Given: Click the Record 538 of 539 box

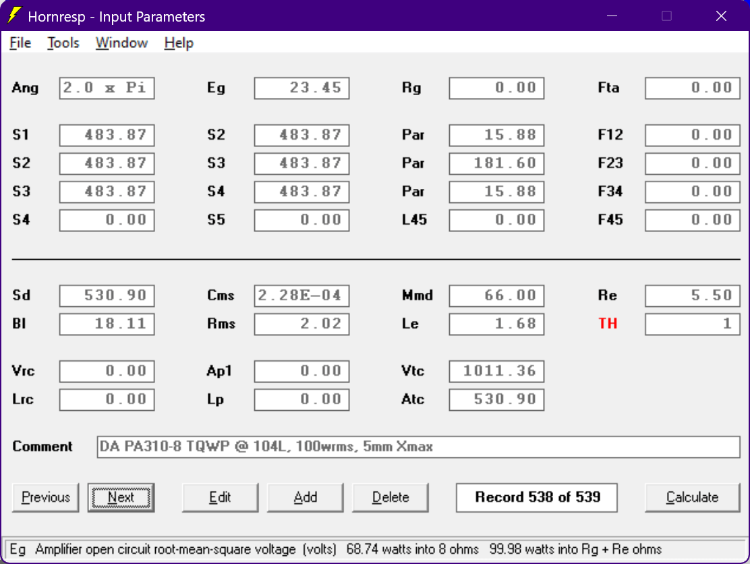Looking at the screenshot, I should point(537,497).
